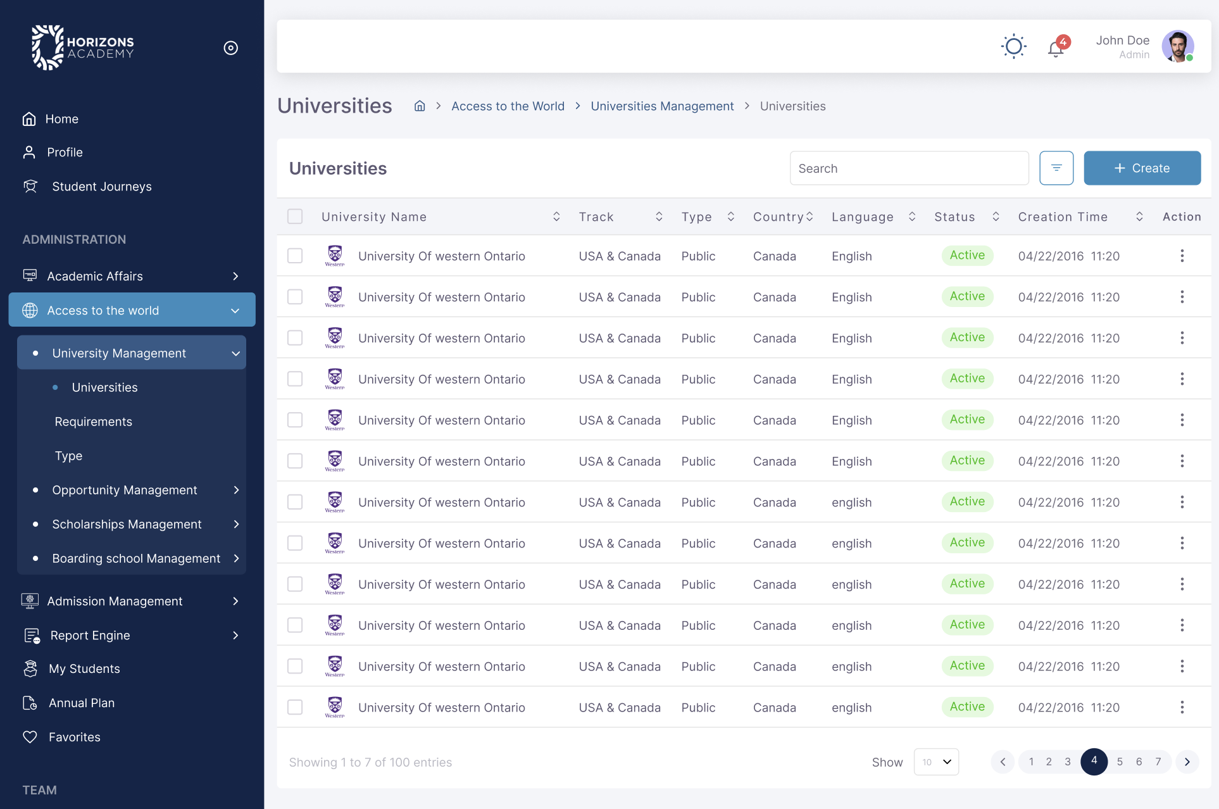Click the Search input field
This screenshot has width=1219, height=809.
pyautogui.click(x=909, y=168)
